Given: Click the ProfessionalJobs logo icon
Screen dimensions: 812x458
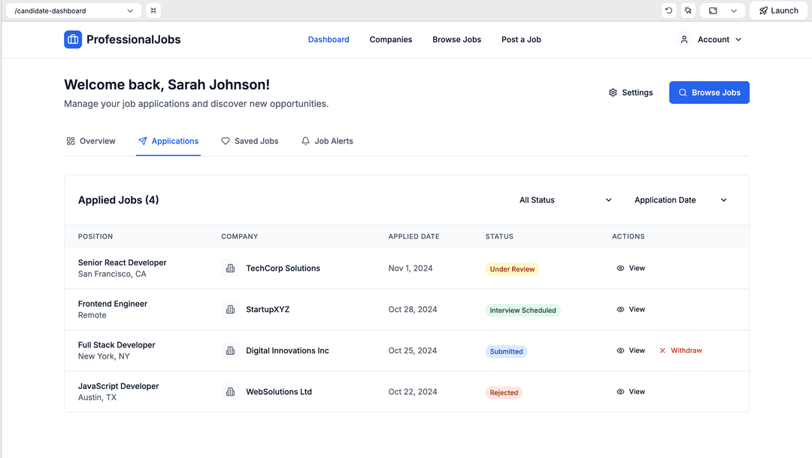Looking at the screenshot, I should (x=72, y=39).
